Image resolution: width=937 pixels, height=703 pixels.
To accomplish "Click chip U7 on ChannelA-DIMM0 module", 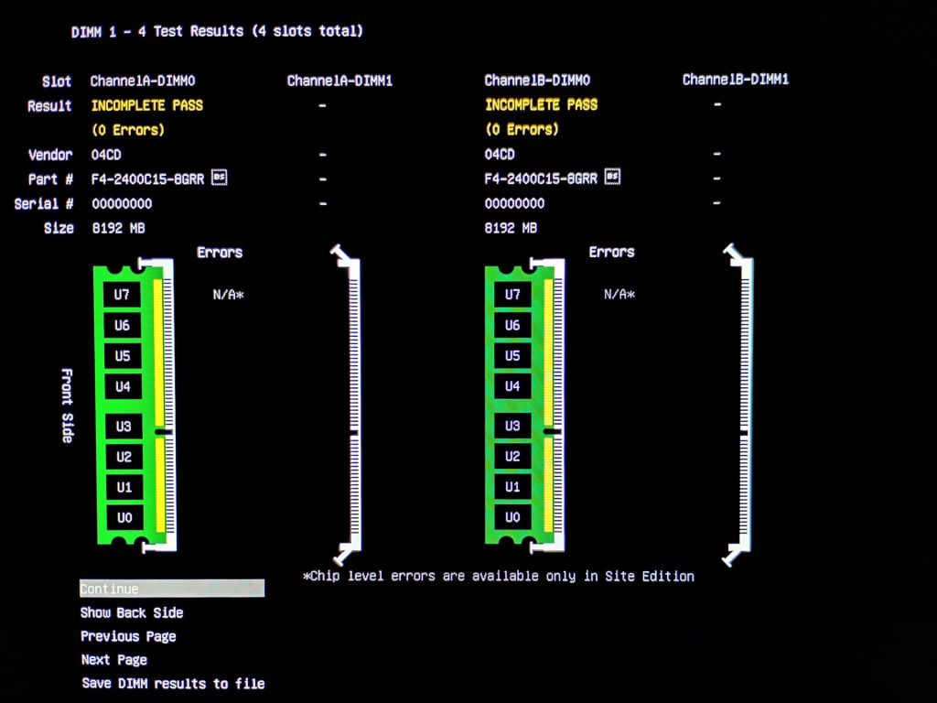I will 122,294.
